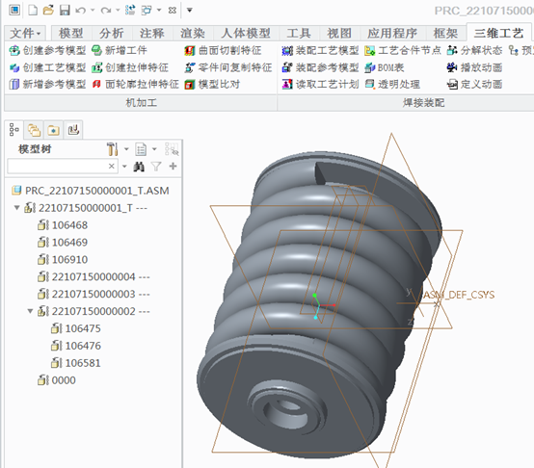Viewport: 534px width, 468px height.
Task: Open dropdown arrow beside tree settings icon
Action: [126, 149]
